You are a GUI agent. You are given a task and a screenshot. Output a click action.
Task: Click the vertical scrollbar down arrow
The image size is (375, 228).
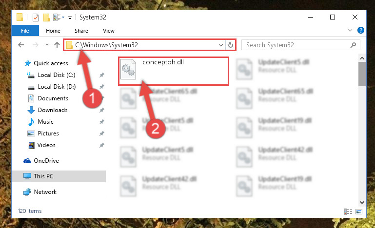362,203
